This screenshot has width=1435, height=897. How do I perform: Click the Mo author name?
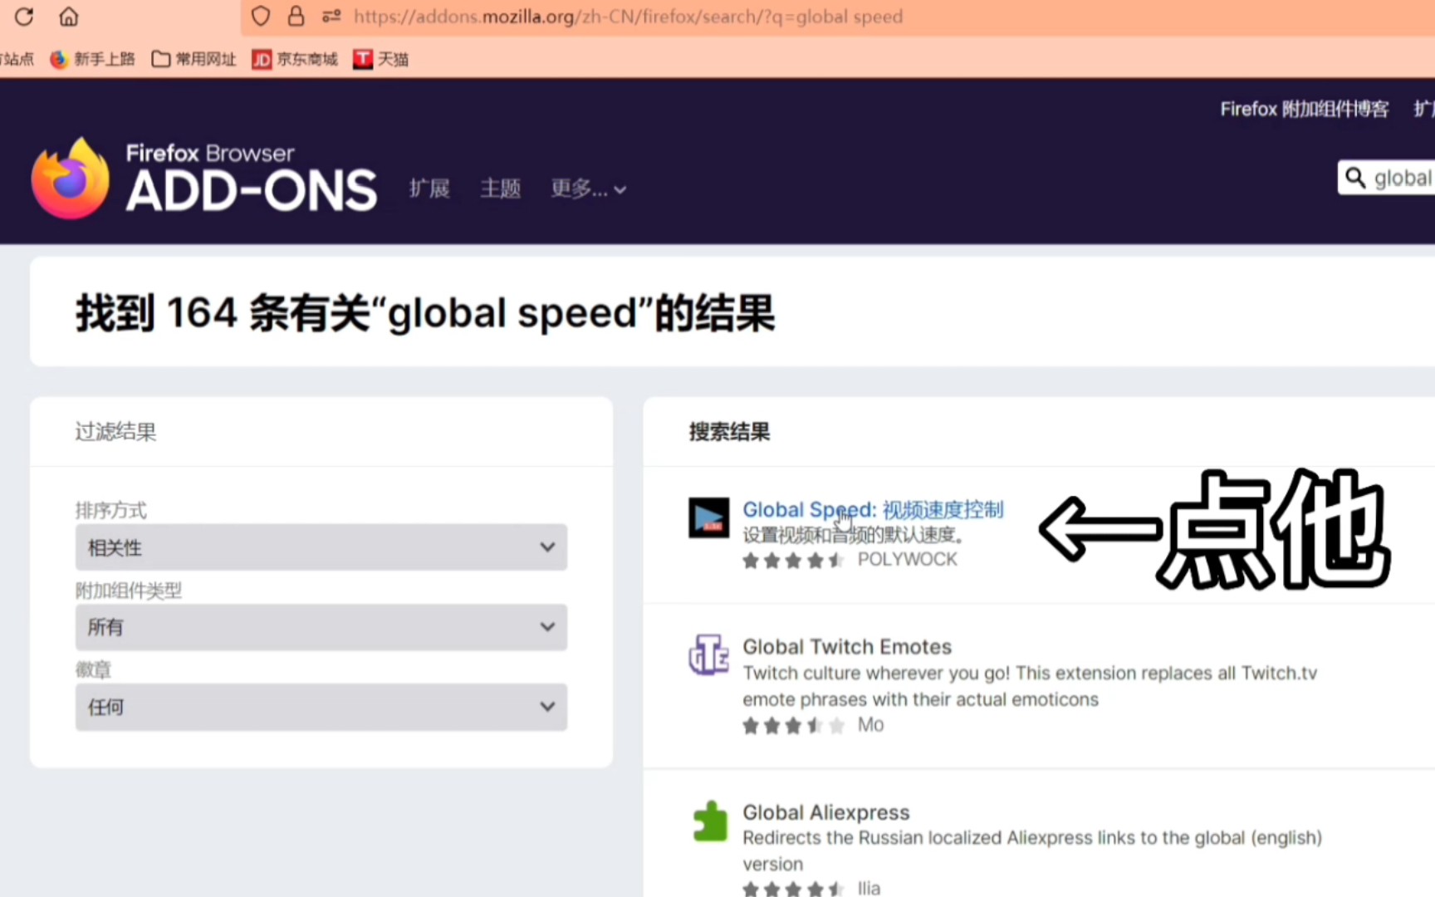click(x=870, y=725)
